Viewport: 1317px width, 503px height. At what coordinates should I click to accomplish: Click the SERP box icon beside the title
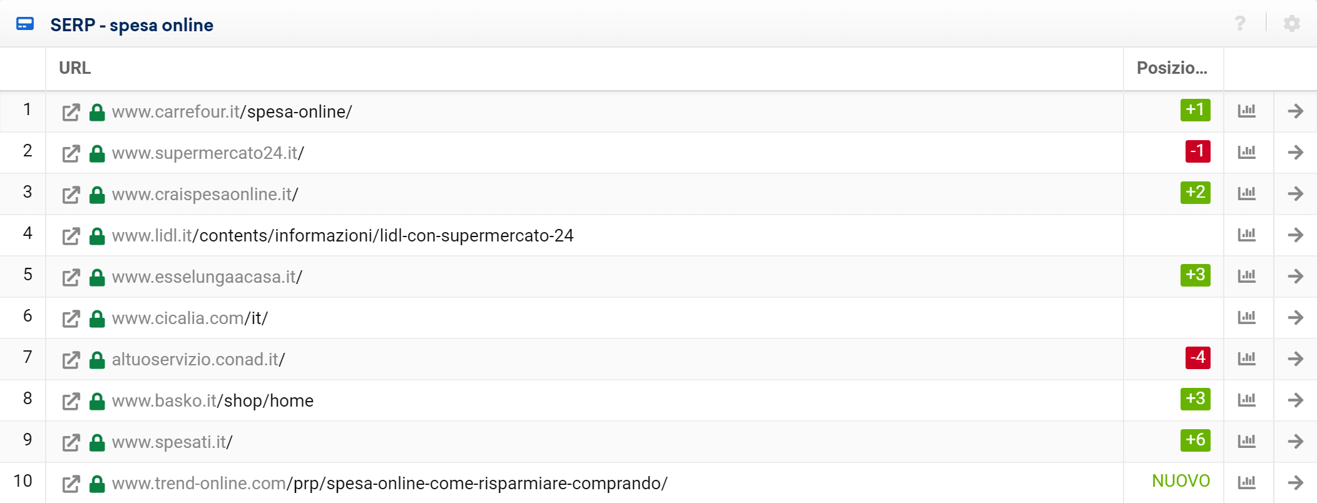pyautogui.click(x=25, y=24)
